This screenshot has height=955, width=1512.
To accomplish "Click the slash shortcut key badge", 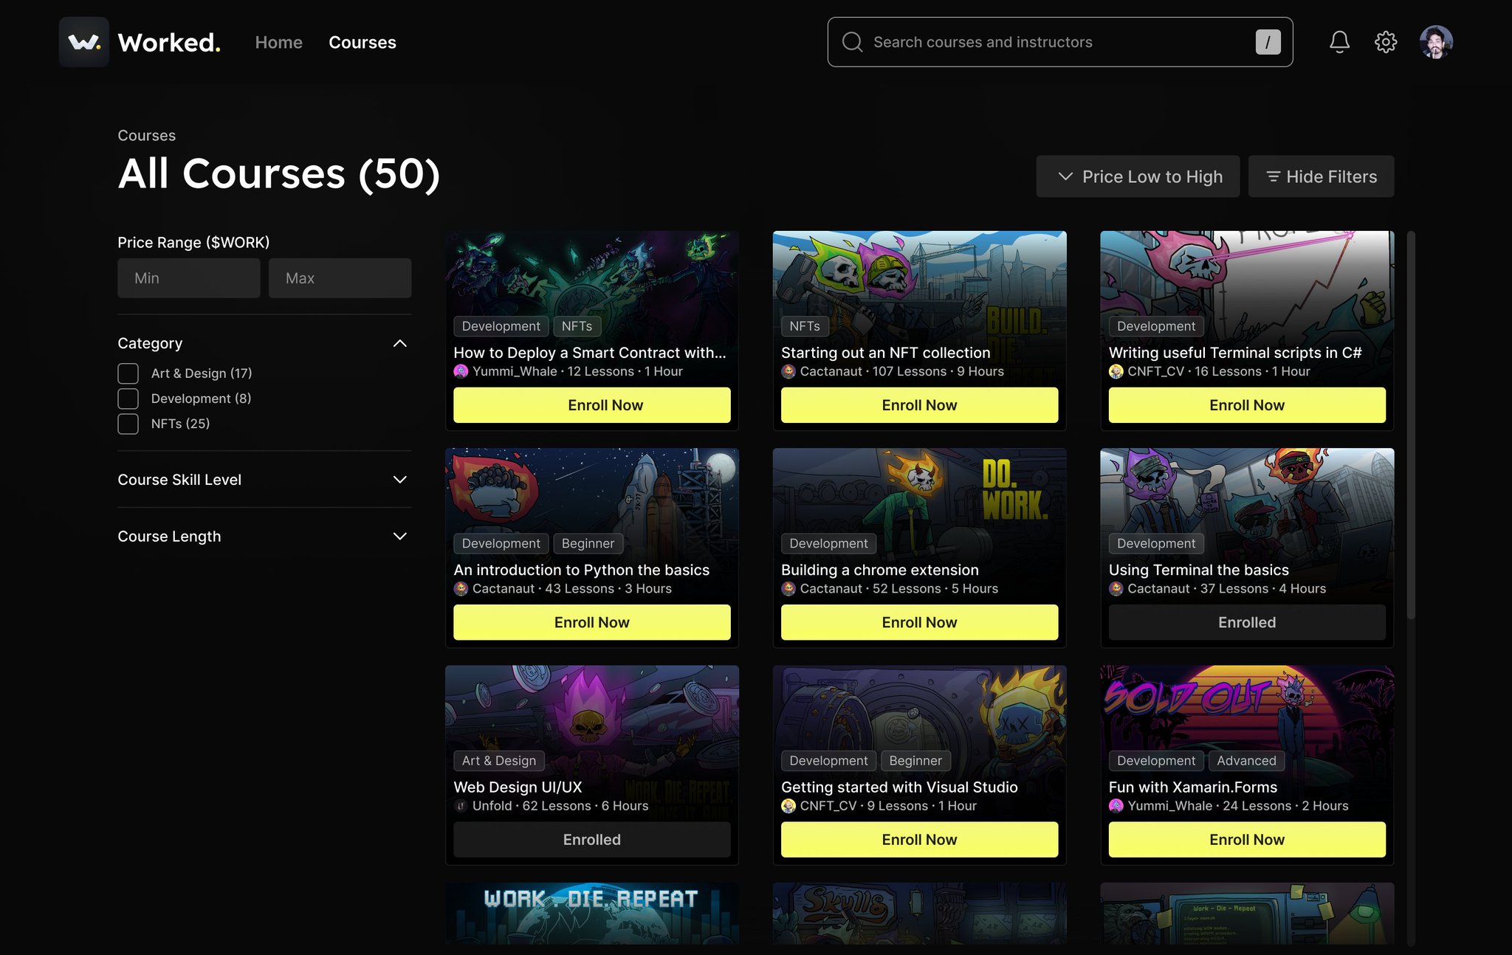I will pos(1268,42).
